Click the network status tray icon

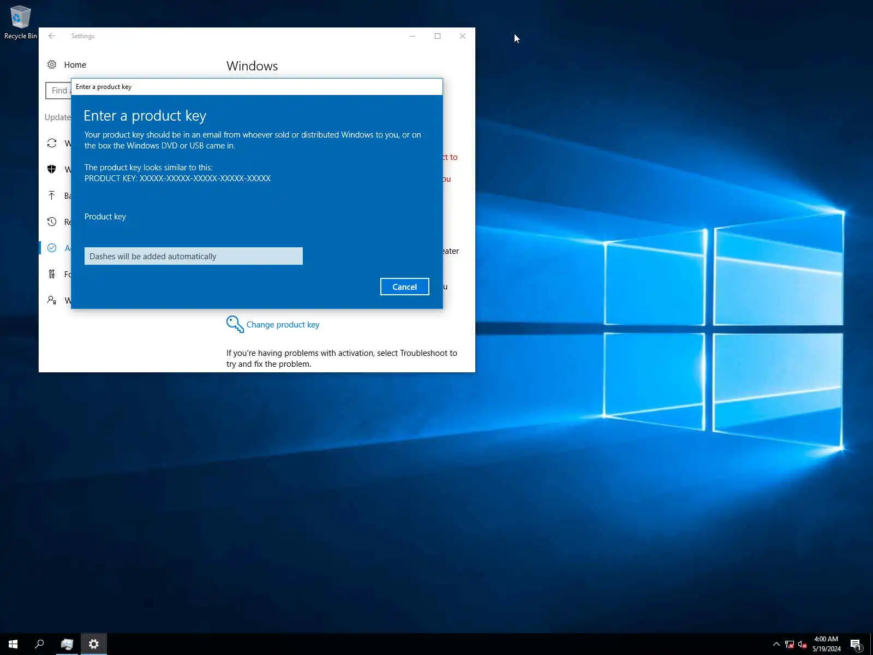(790, 645)
